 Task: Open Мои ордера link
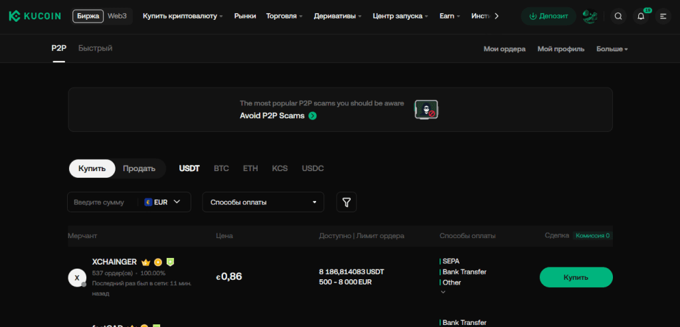(505, 49)
